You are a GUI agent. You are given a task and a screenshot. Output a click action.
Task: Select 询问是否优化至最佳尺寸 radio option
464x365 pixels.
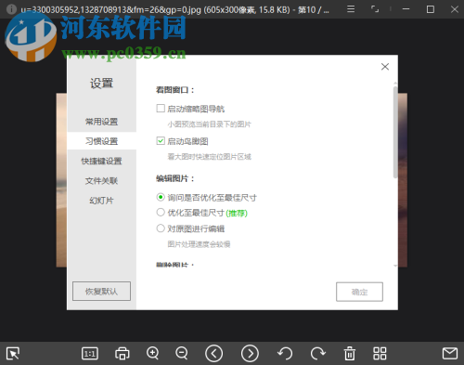[161, 197]
